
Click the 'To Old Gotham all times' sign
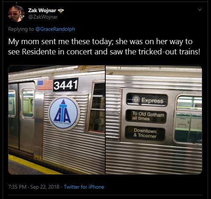pos(146,116)
